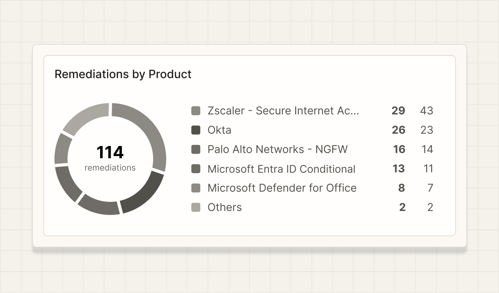Select the Microsoft Defender for Office label
The image size is (499, 293).
tap(282, 188)
